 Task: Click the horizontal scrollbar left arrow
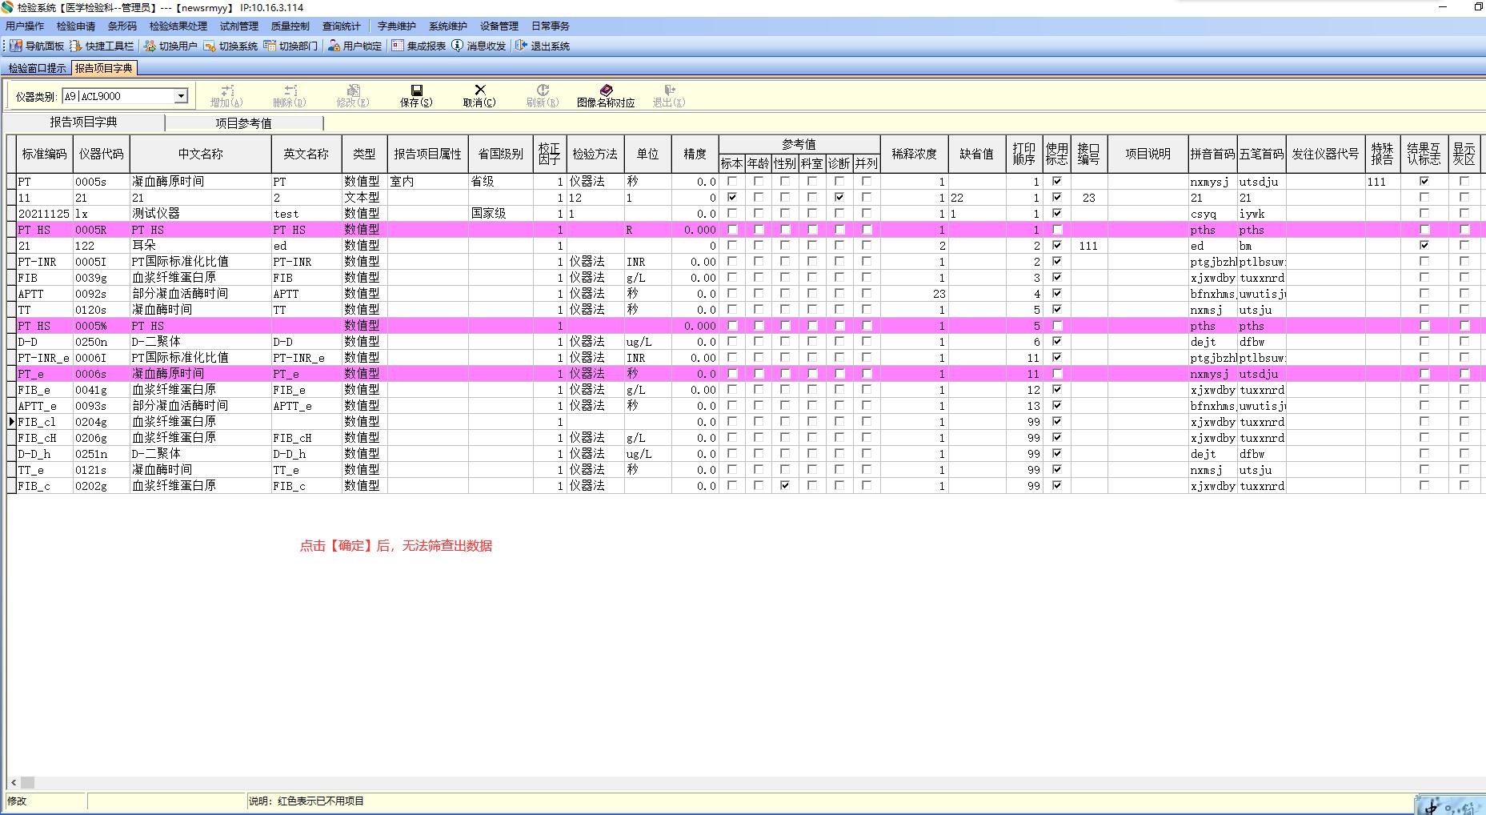click(x=14, y=782)
